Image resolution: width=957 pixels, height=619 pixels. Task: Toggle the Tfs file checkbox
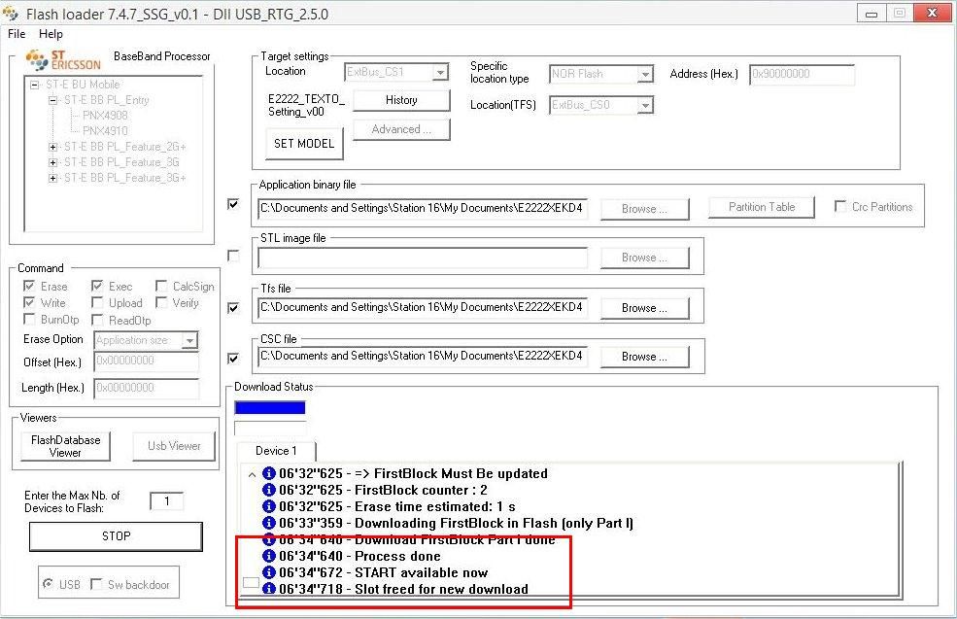(233, 308)
